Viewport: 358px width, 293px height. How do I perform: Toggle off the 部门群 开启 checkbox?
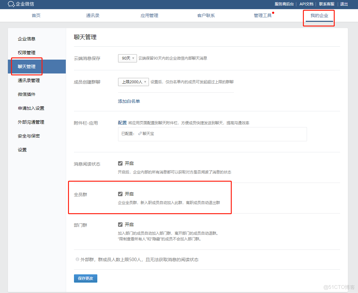tap(120, 224)
